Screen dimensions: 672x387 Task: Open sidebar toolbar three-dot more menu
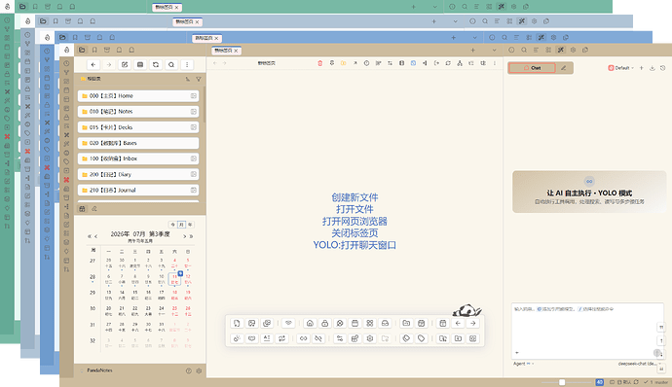click(x=187, y=64)
